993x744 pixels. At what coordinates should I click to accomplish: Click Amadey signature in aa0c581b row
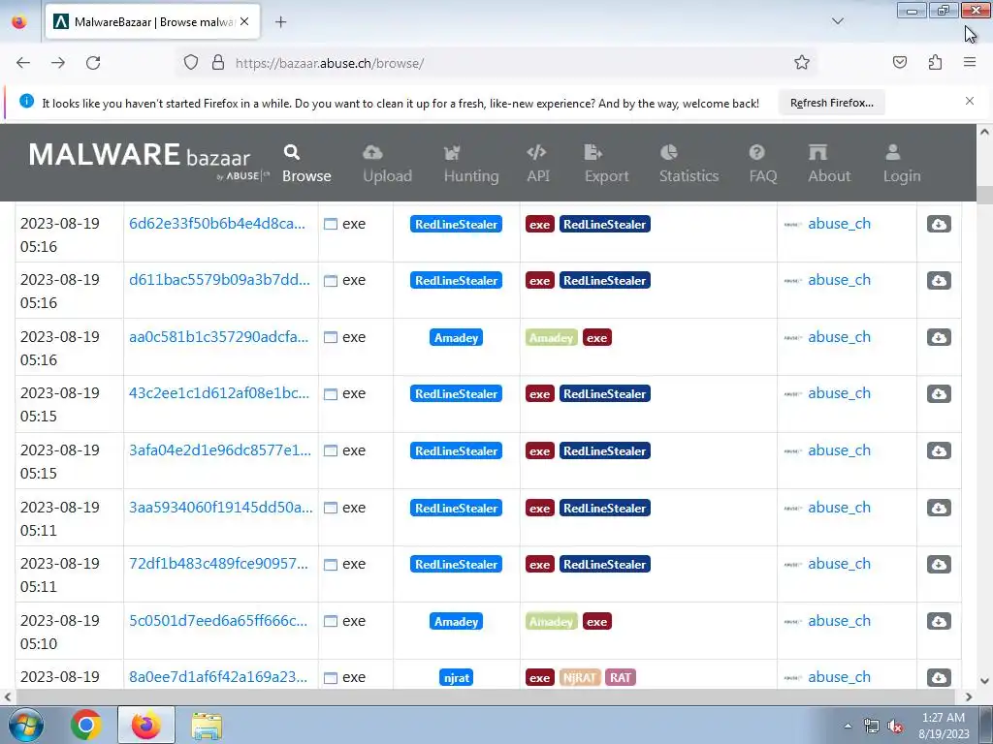point(456,337)
